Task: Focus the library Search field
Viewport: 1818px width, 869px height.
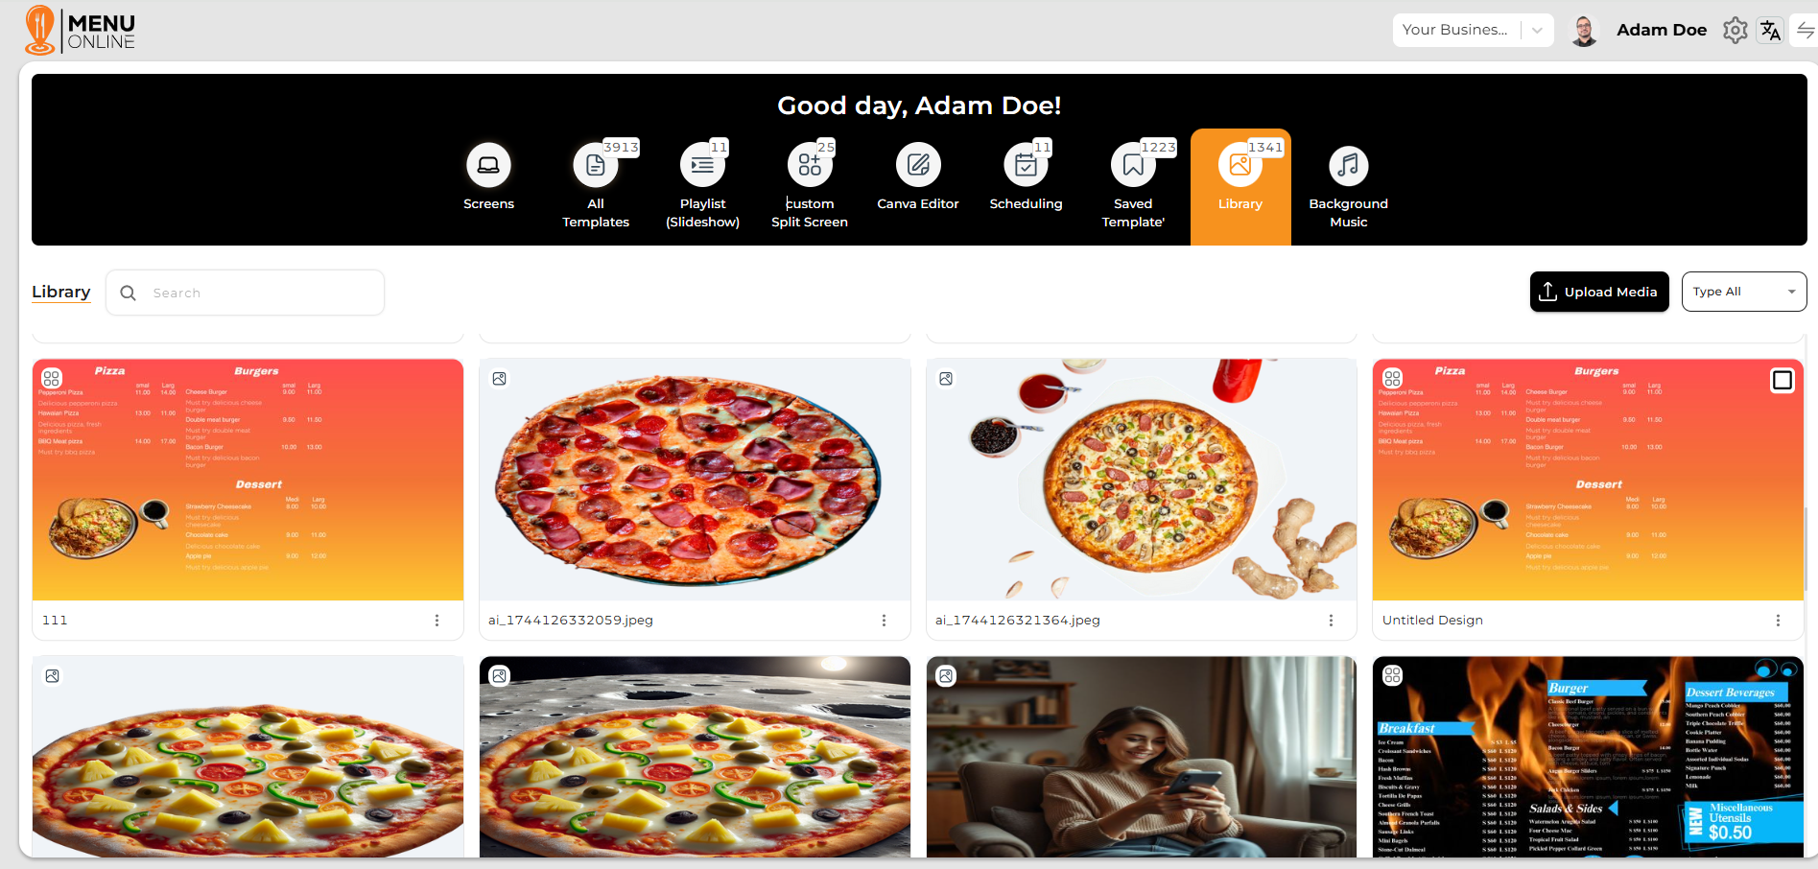Action: click(x=245, y=293)
